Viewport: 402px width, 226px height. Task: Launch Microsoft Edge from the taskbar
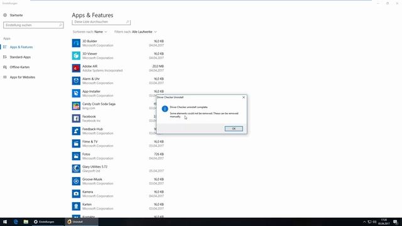16,222
